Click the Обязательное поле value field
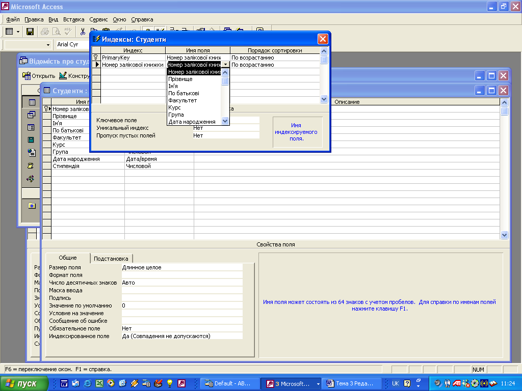This screenshot has width=522, height=391. click(182, 328)
